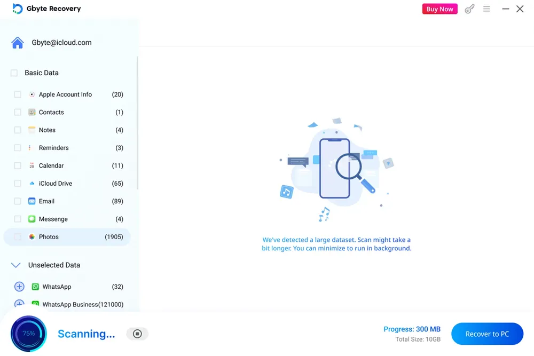The image size is (534, 356).
Task: Tick the Basic Data checkbox
Action: click(x=14, y=73)
